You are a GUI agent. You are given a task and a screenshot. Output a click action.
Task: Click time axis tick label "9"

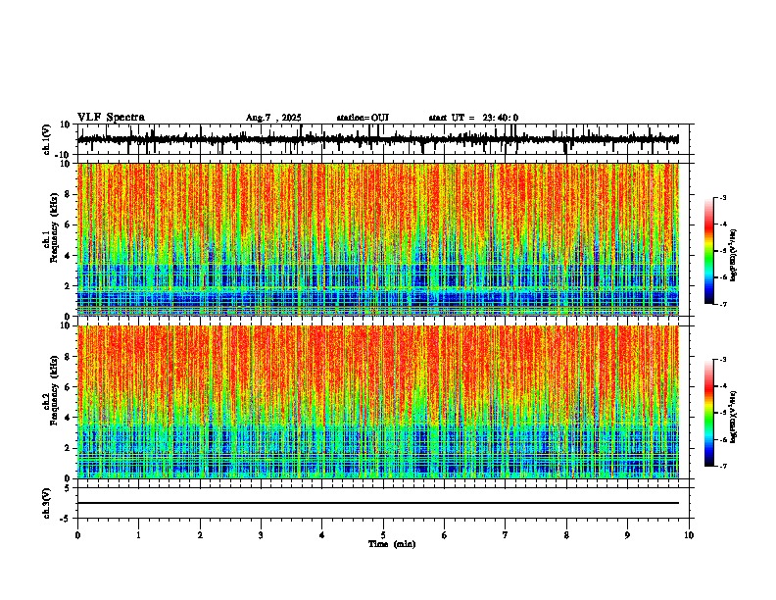[x=627, y=535]
